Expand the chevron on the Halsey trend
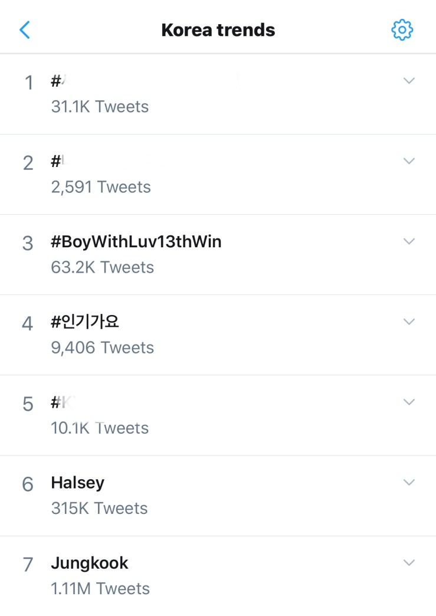Image resolution: width=436 pixels, height=616 pixels. tap(409, 482)
